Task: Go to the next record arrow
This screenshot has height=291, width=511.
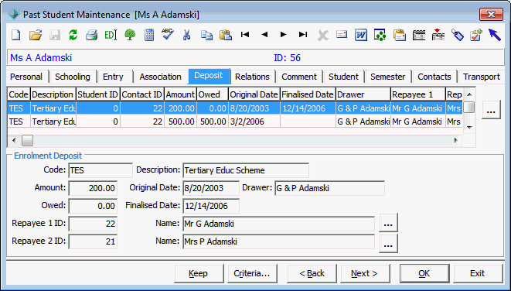Action: click(x=284, y=34)
